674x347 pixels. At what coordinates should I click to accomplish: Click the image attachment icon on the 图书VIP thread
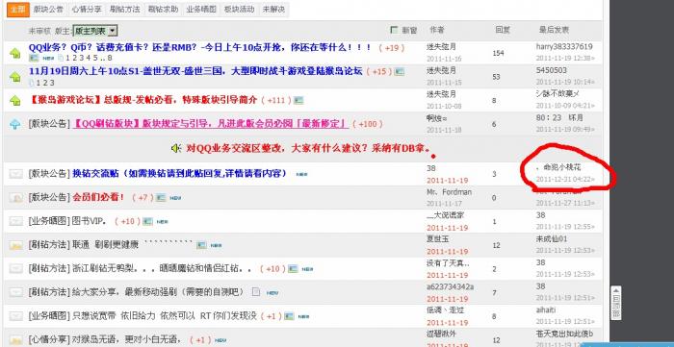148,221
